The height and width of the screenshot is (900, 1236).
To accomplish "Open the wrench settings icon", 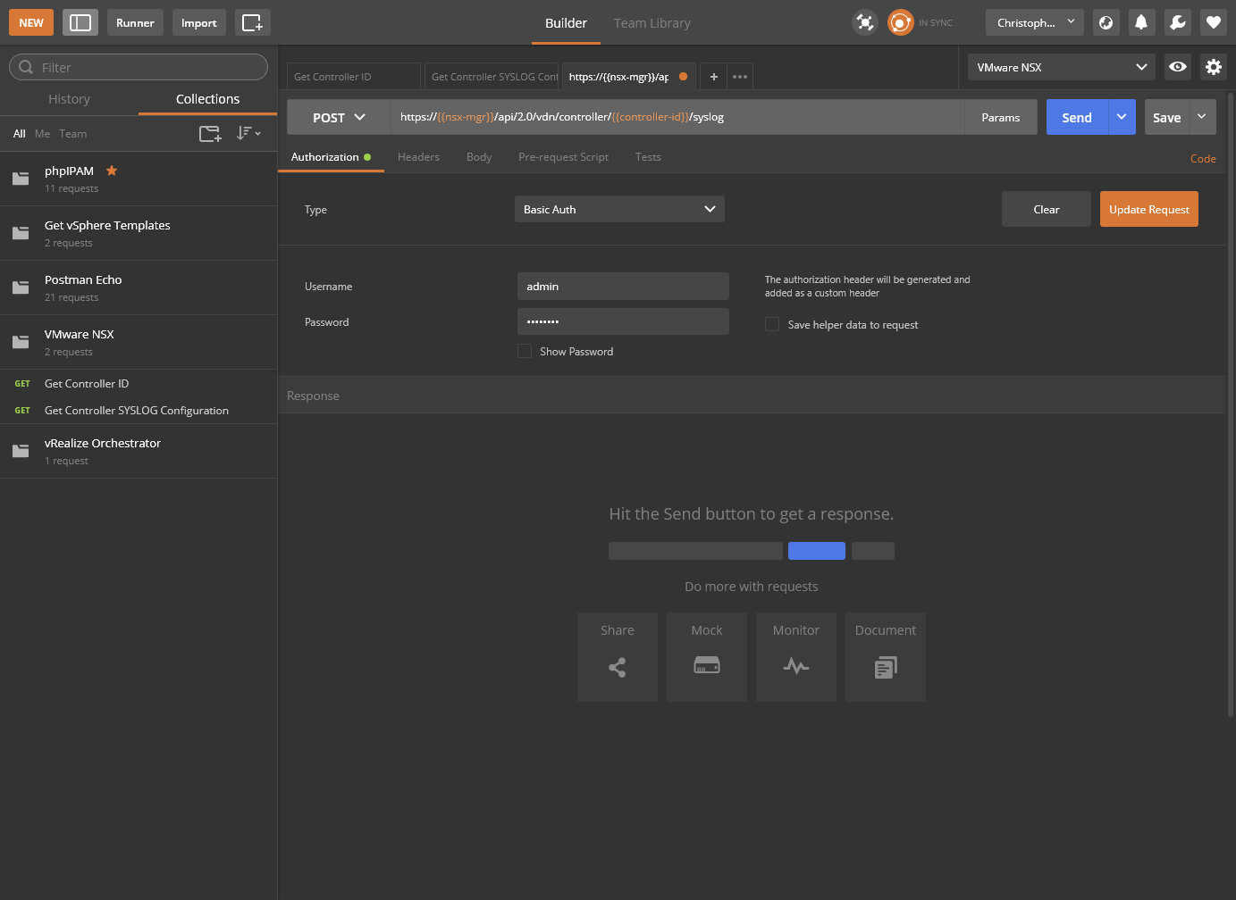I will [x=1177, y=23].
